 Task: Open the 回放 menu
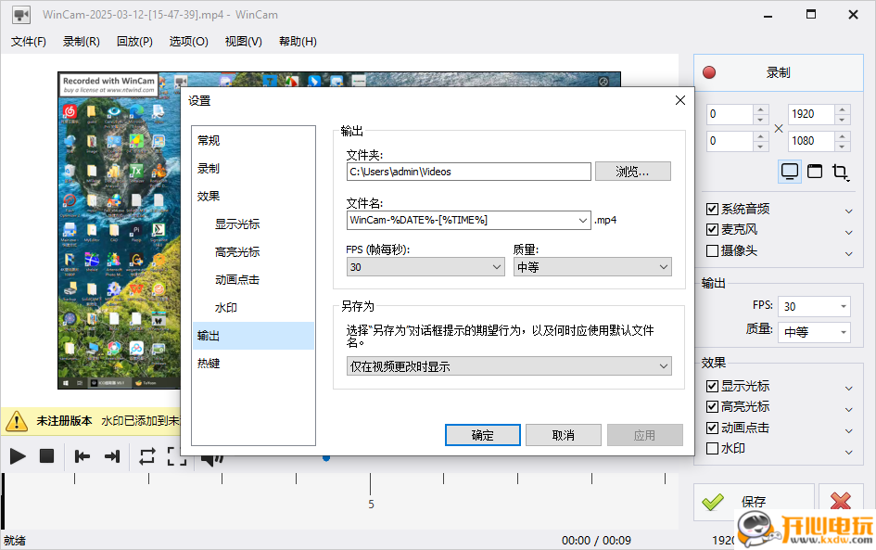(134, 41)
